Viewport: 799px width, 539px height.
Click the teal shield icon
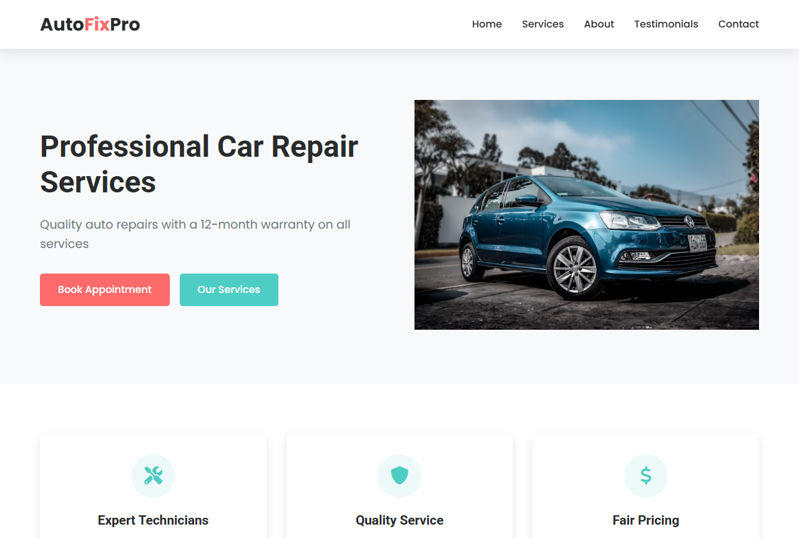click(x=399, y=476)
